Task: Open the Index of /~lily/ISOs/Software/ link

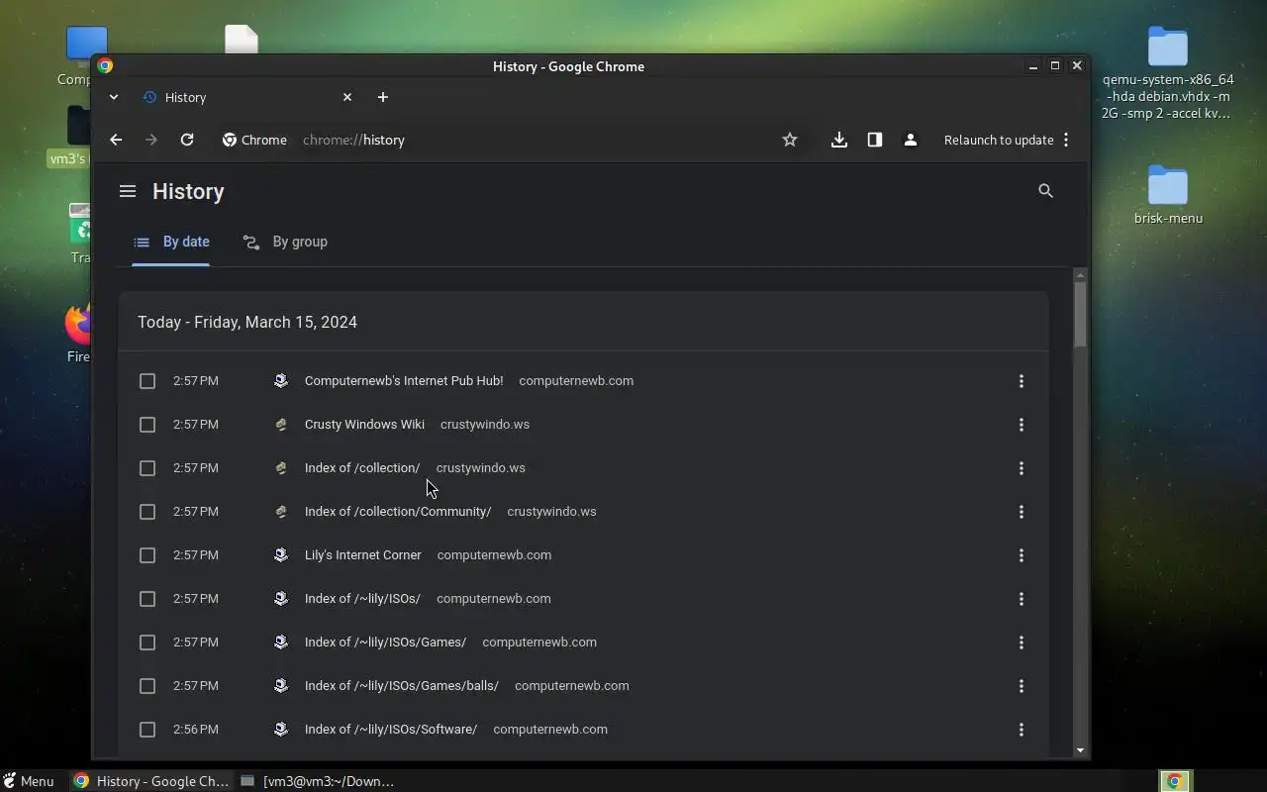Action: click(391, 730)
